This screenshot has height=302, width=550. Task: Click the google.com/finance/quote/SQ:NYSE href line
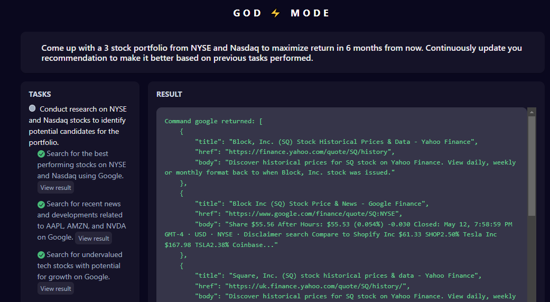pos(299,214)
